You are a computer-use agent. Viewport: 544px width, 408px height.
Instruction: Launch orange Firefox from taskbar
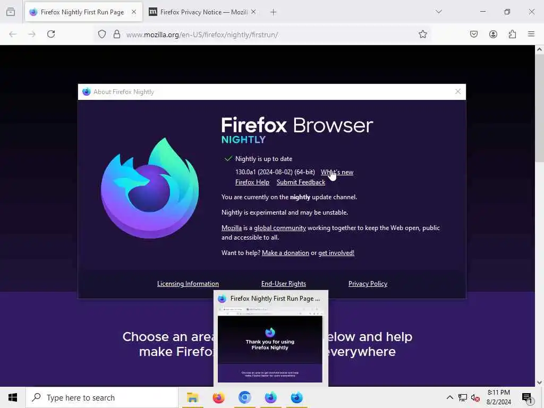[x=218, y=397]
